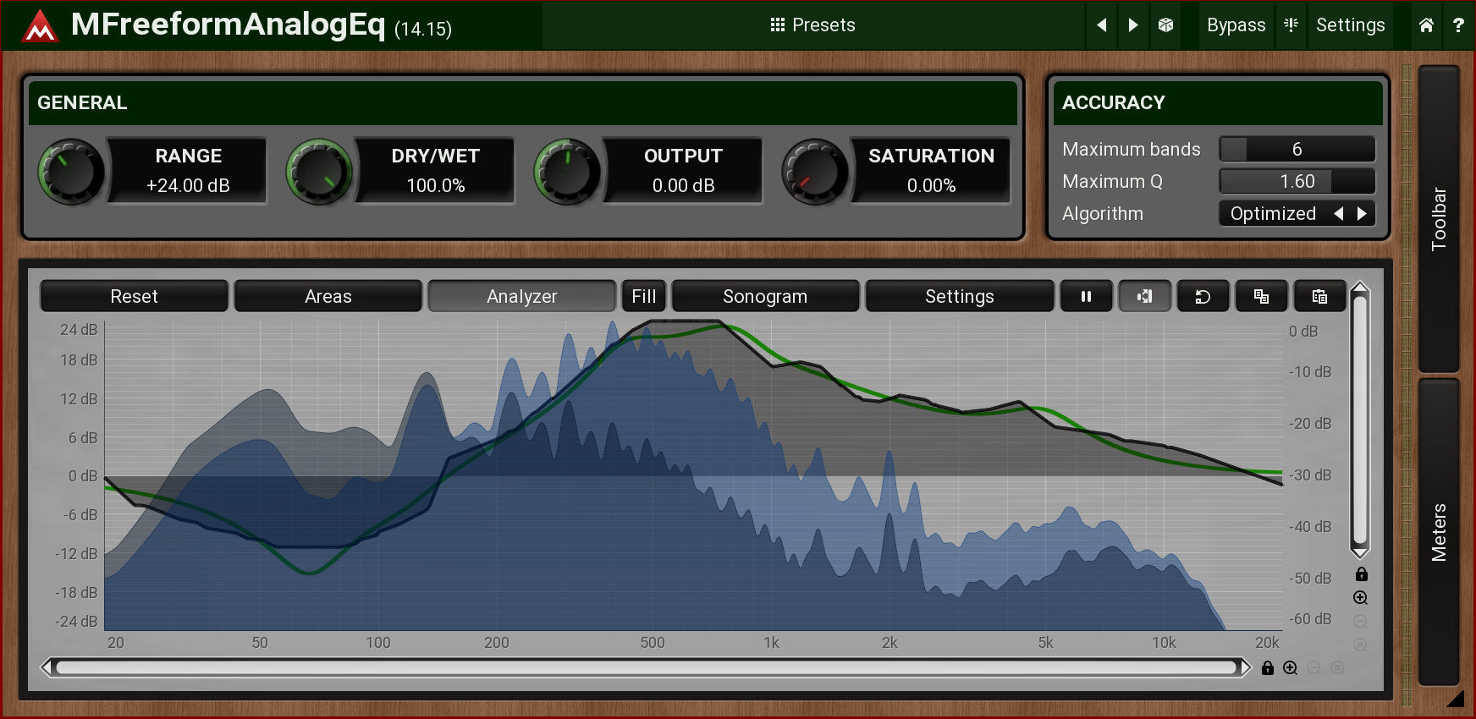Pause the analyzer display
1476x719 pixels.
pyautogui.click(x=1086, y=297)
